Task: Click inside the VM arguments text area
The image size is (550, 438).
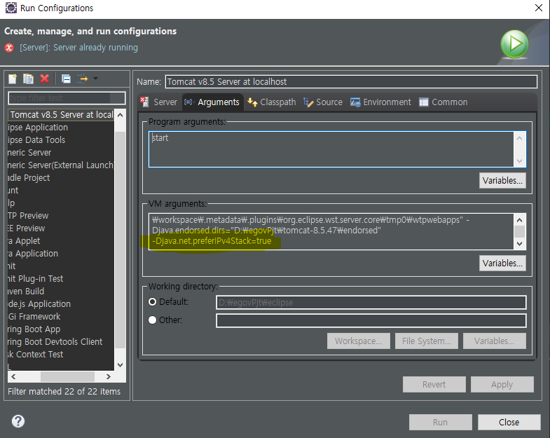Action: point(331,231)
